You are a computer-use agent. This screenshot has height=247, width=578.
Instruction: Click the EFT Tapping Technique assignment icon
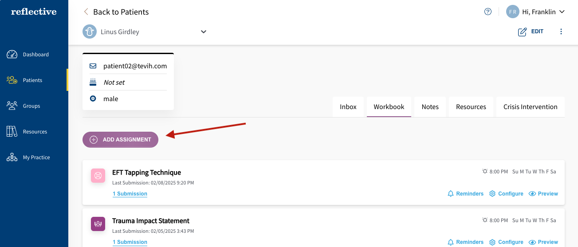coord(98,176)
